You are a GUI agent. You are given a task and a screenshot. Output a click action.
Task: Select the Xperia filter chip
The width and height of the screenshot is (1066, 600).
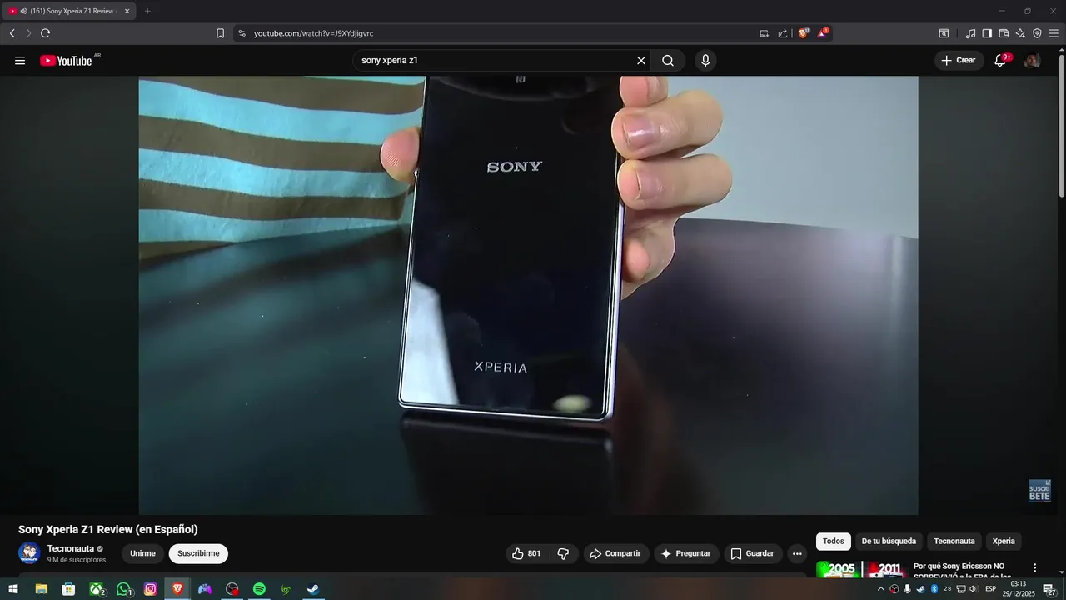point(1004,542)
